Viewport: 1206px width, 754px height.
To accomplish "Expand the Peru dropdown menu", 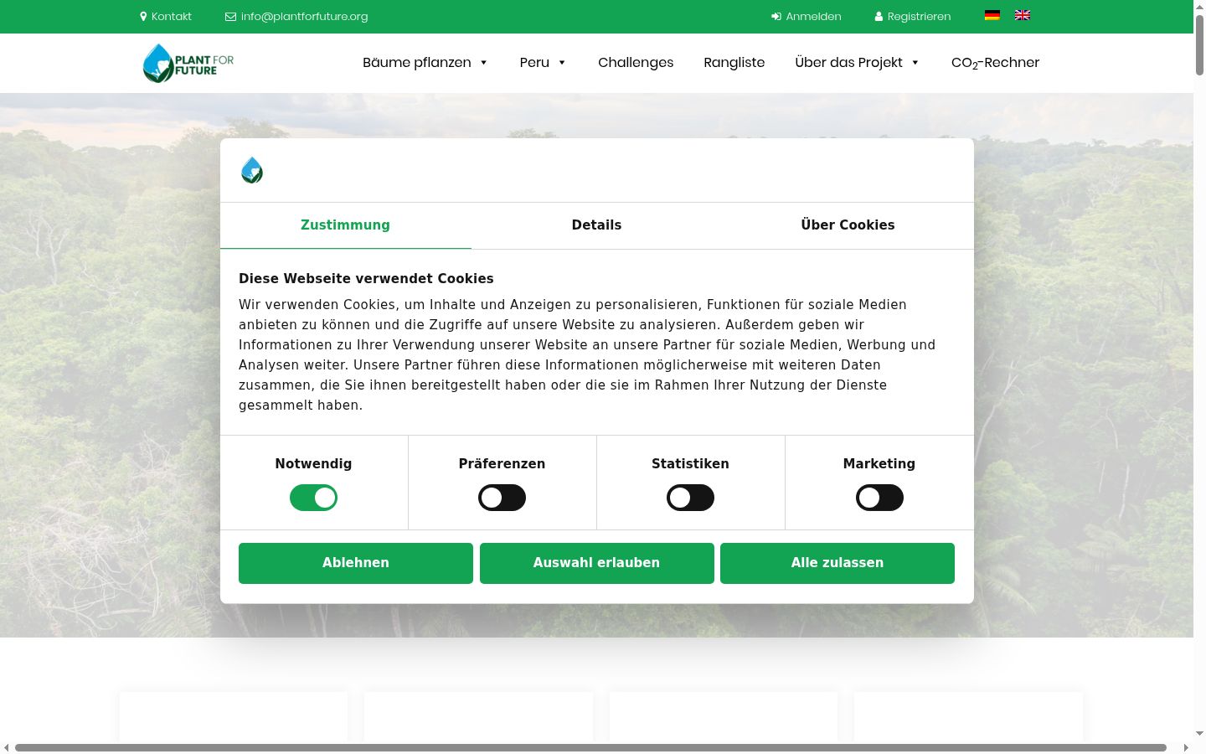I will click(x=544, y=63).
